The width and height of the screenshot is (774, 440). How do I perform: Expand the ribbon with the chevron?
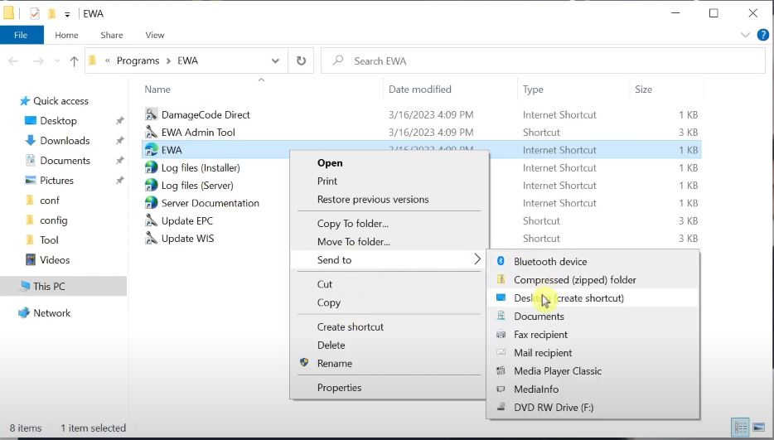(x=745, y=35)
